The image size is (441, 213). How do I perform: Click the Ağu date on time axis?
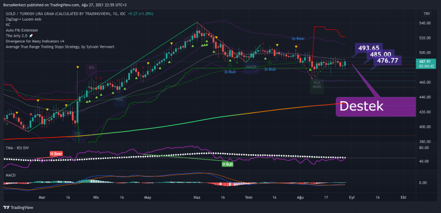point(300,198)
